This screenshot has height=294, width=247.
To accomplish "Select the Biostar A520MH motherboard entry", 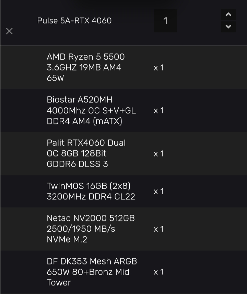I will point(91,110).
